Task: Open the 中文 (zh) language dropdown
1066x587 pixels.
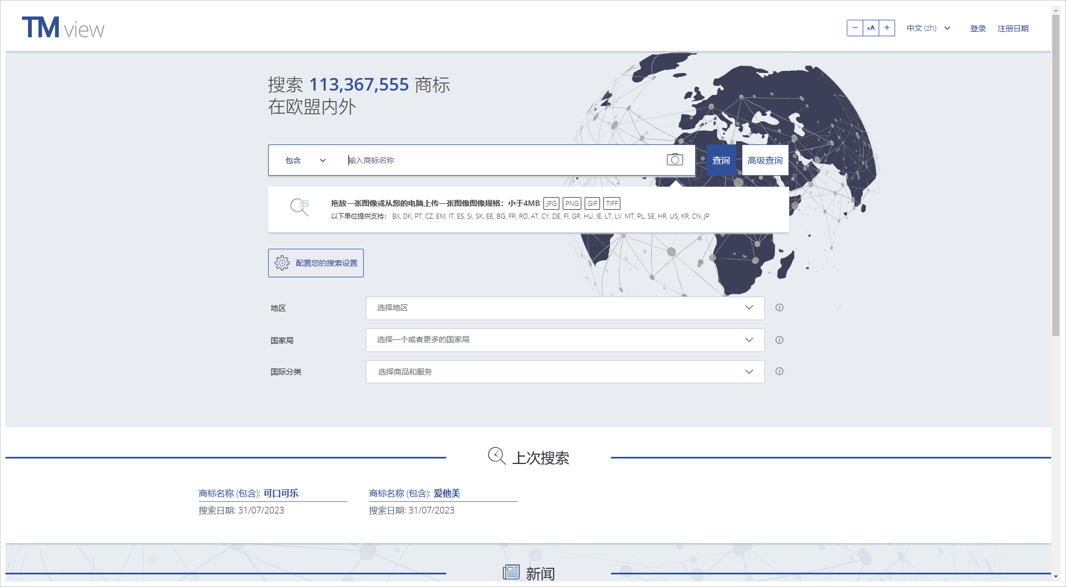Action: [x=929, y=28]
